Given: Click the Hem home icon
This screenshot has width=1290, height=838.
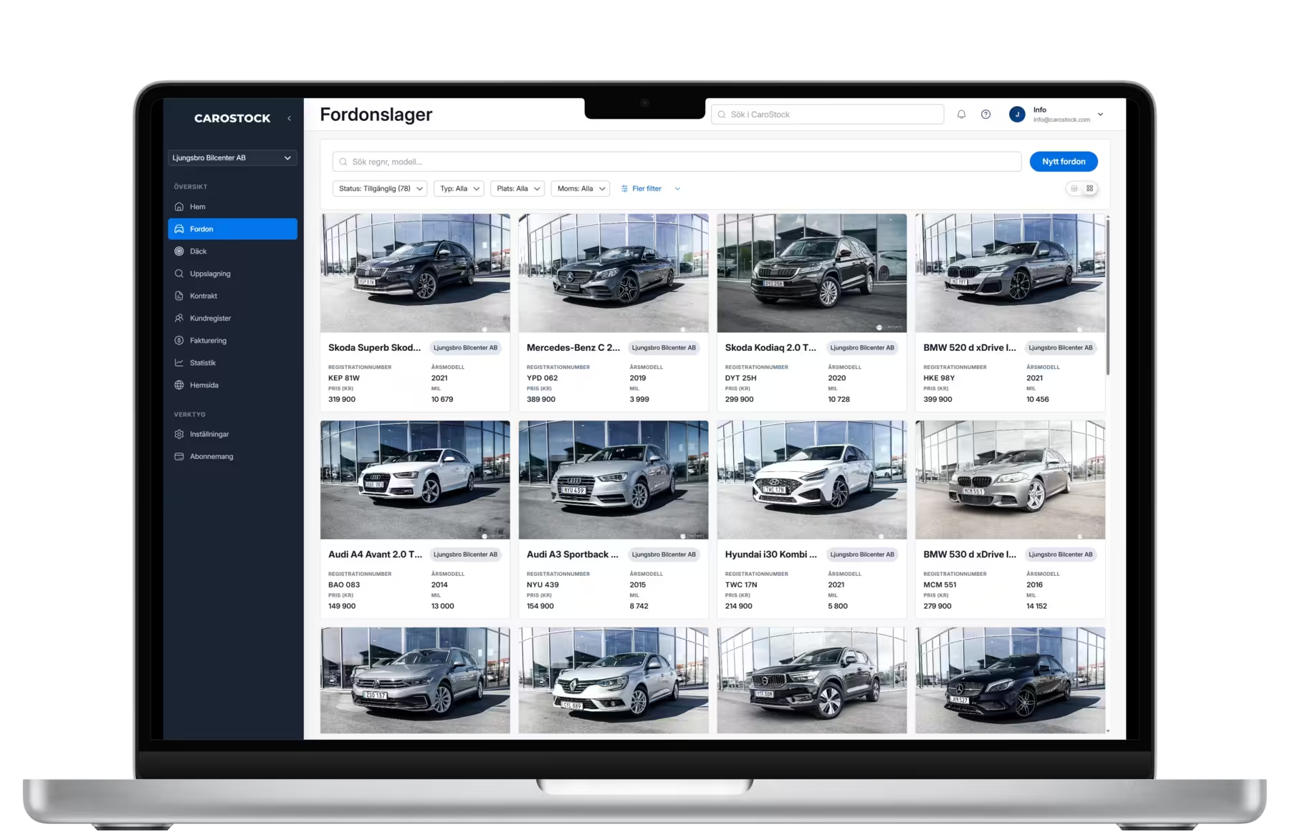Looking at the screenshot, I should [x=179, y=207].
